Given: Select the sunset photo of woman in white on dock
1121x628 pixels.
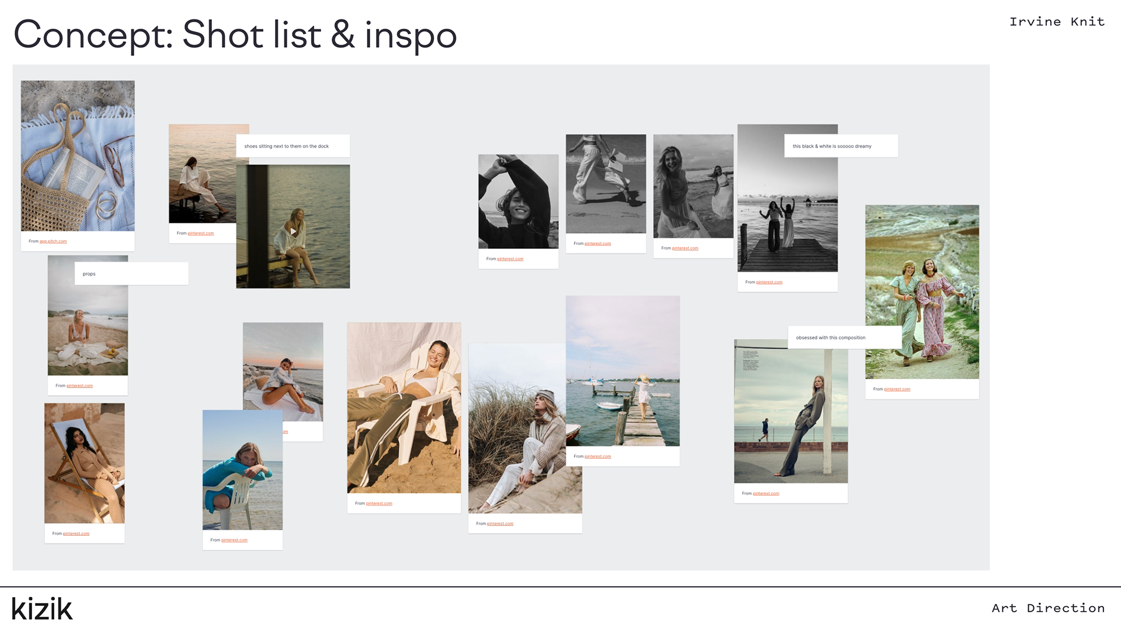Looking at the screenshot, I should point(202,174).
